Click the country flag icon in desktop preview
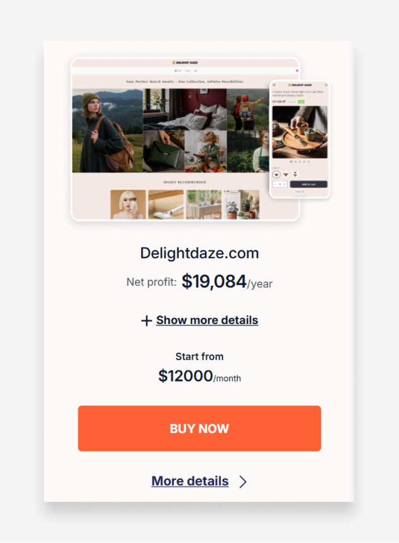399x543 pixels. click(297, 71)
